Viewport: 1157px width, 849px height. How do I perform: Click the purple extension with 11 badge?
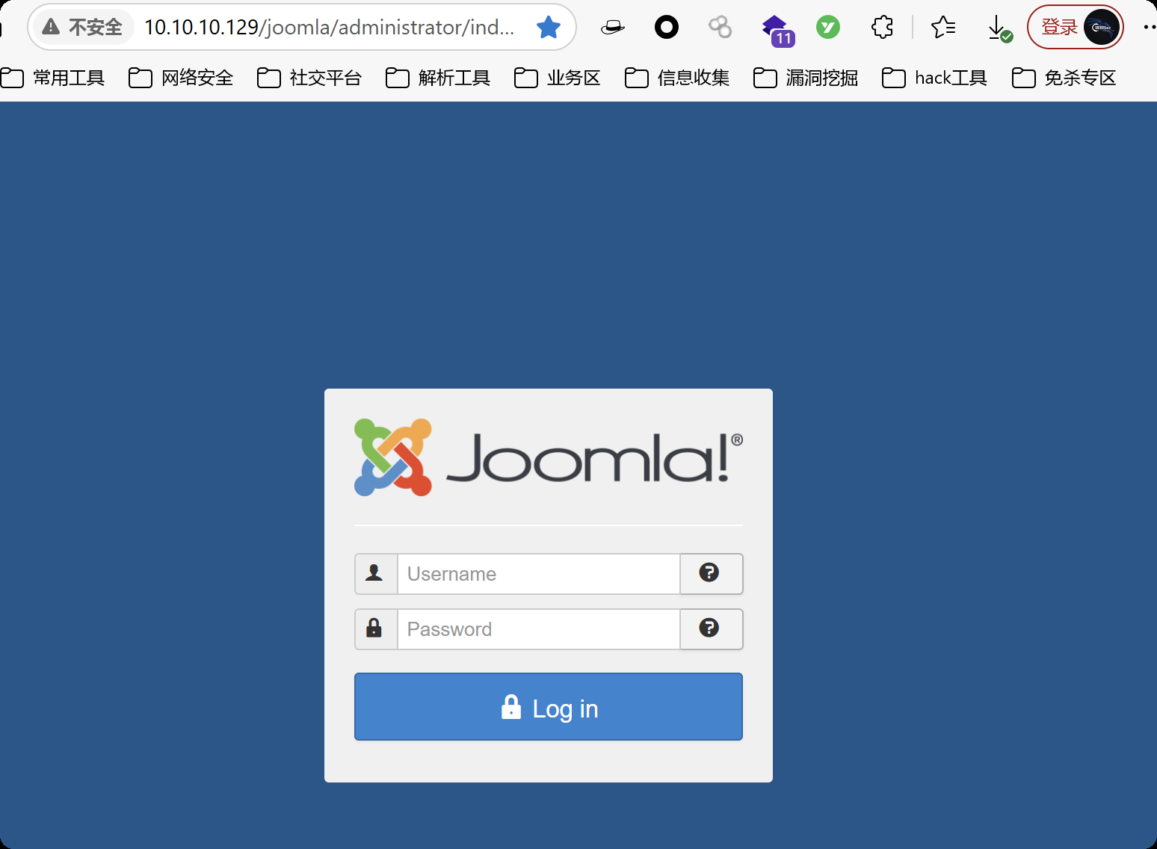click(777, 29)
